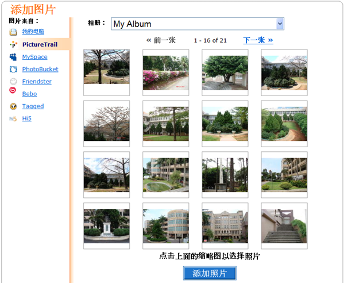Image resolution: width=344 pixels, height=283 pixels.
Task: Select the curved red-soil garden thumbnail
Action: click(284, 124)
